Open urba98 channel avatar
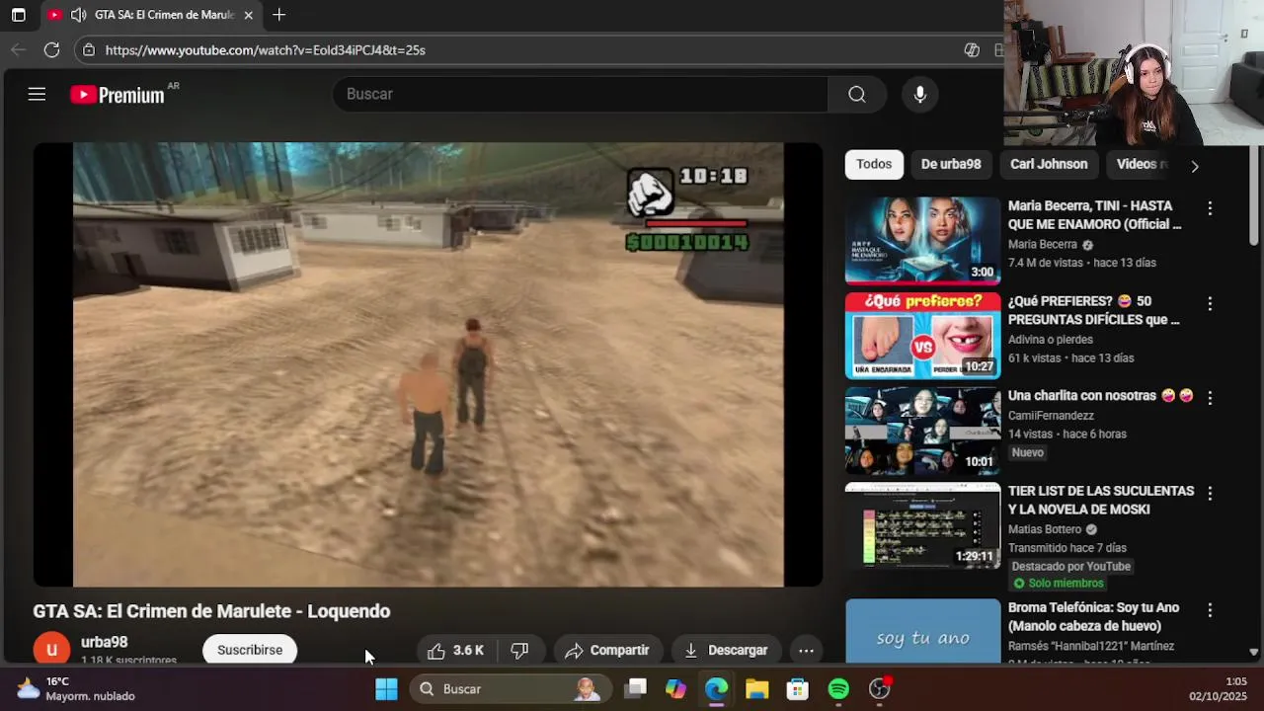This screenshot has width=1264, height=711. tap(51, 650)
